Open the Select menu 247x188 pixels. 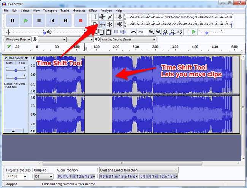pos(25,11)
